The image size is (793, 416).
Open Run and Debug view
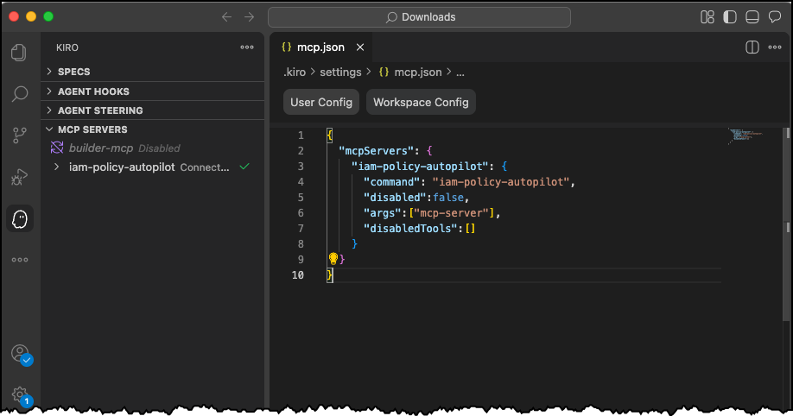20,177
